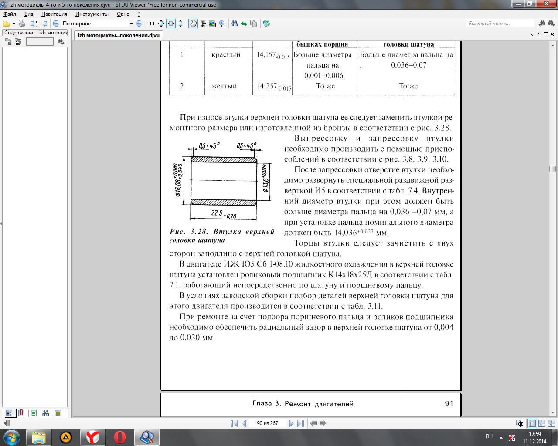
Task: Click the zoom in plus button
Action: (x=139, y=24)
